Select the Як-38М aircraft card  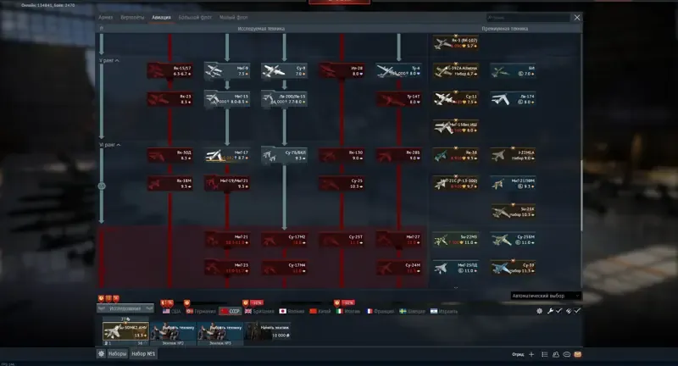170,183
